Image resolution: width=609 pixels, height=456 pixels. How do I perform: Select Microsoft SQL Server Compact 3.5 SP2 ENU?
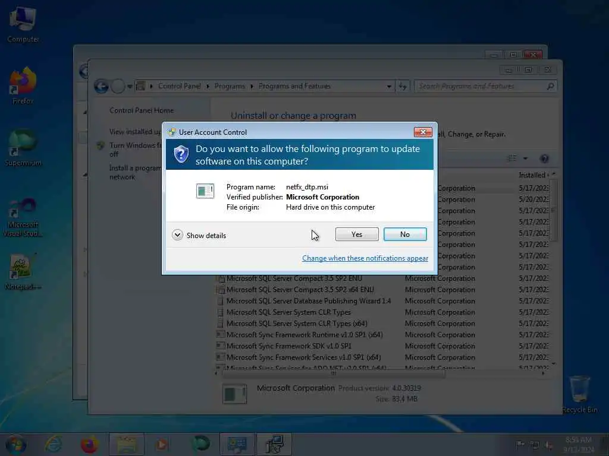[x=294, y=278]
